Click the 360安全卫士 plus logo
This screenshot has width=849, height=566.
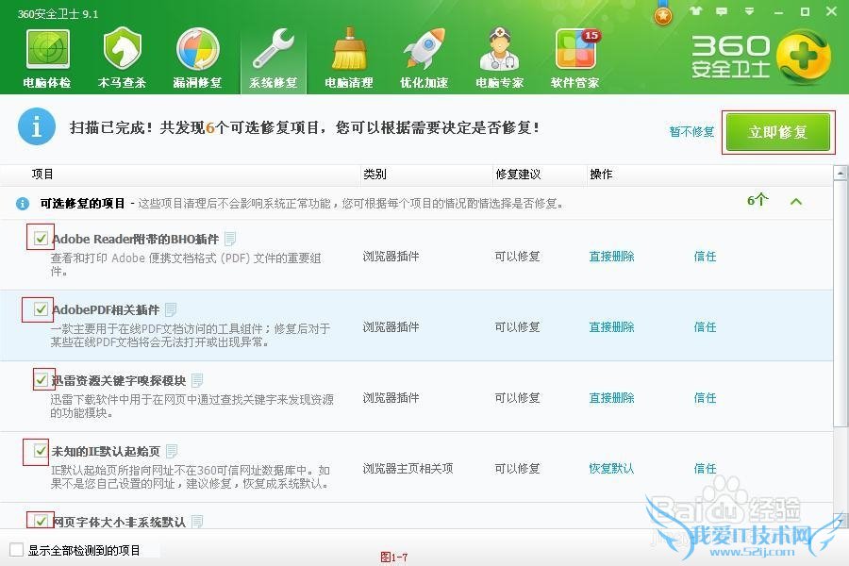[803, 57]
